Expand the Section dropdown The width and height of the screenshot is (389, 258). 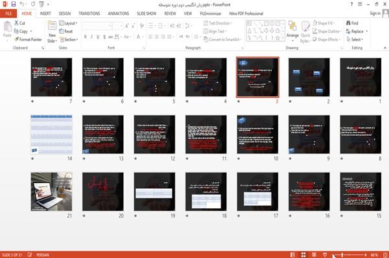coord(69,39)
